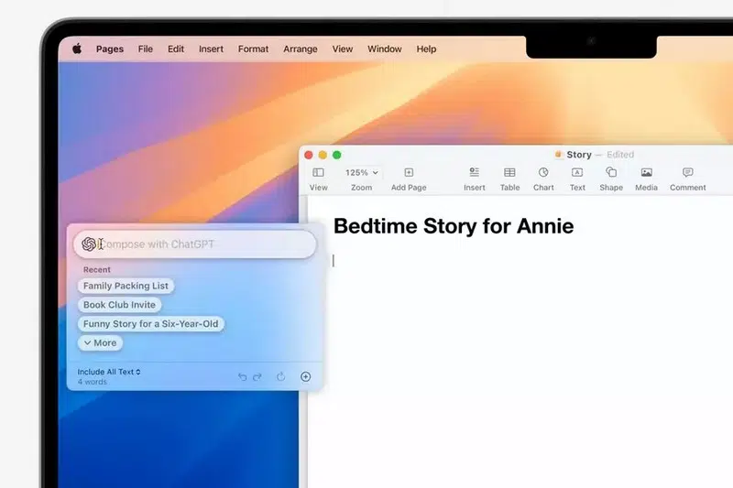Click the undo arrow in ChatGPT panel
The height and width of the screenshot is (488, 733).
point(242,376)
